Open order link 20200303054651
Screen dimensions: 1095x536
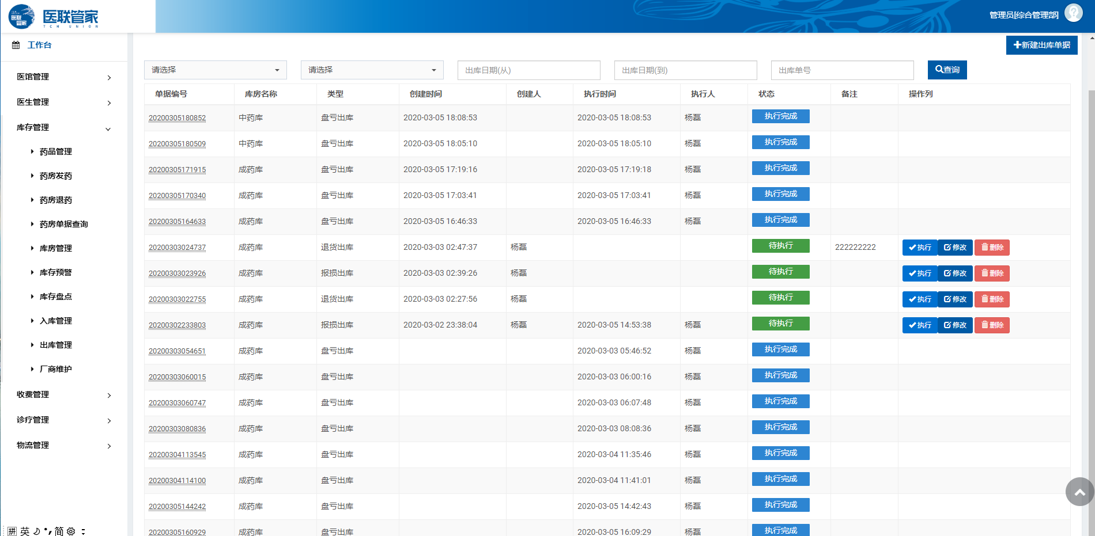pyautogui.click(x=177, y=351)
